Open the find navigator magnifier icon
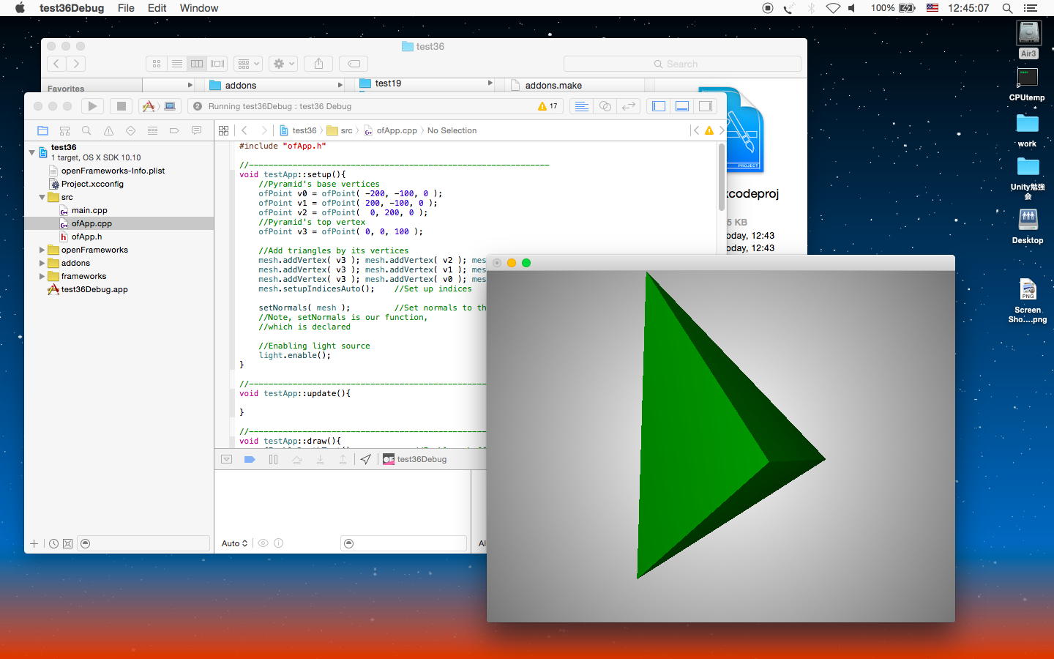This screenshot has width=1054, height=659. [86, 130]
